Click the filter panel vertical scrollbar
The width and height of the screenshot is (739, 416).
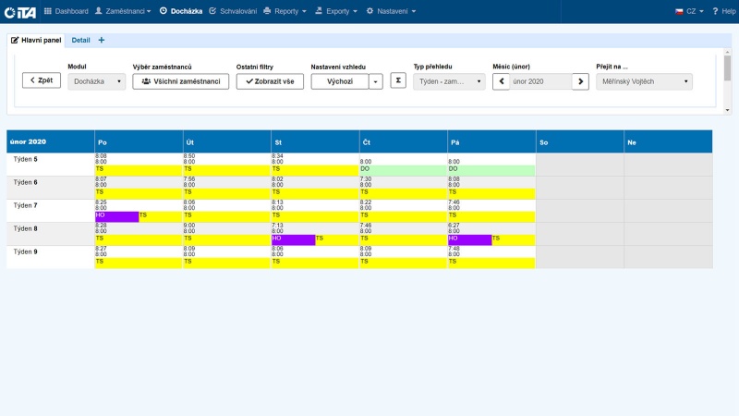[x=727, y=69]
